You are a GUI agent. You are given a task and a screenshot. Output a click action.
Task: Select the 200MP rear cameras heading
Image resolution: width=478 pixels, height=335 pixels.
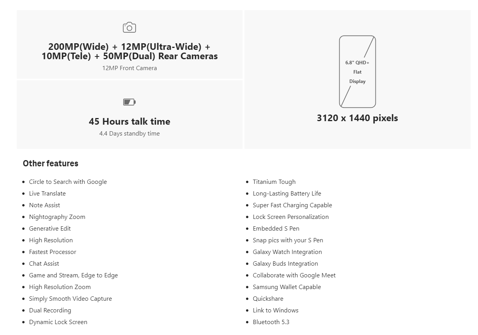130,51
